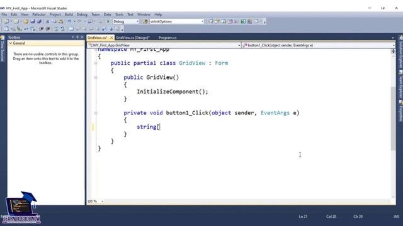Image resolution: width=403 pixels, height=226 pixels.
Task: Click the Extension Manager green icon
Action: pos(243,21)
